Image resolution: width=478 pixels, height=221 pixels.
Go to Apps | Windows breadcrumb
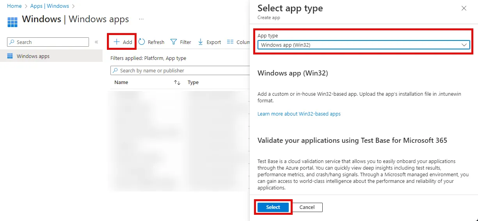[50, 6]
